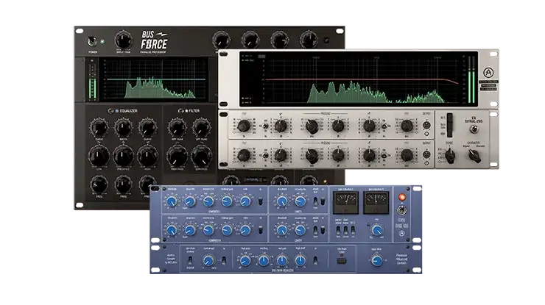
Task: Flip the toggle under EQ SITRAL-295 label
Action: click(474, 130)
